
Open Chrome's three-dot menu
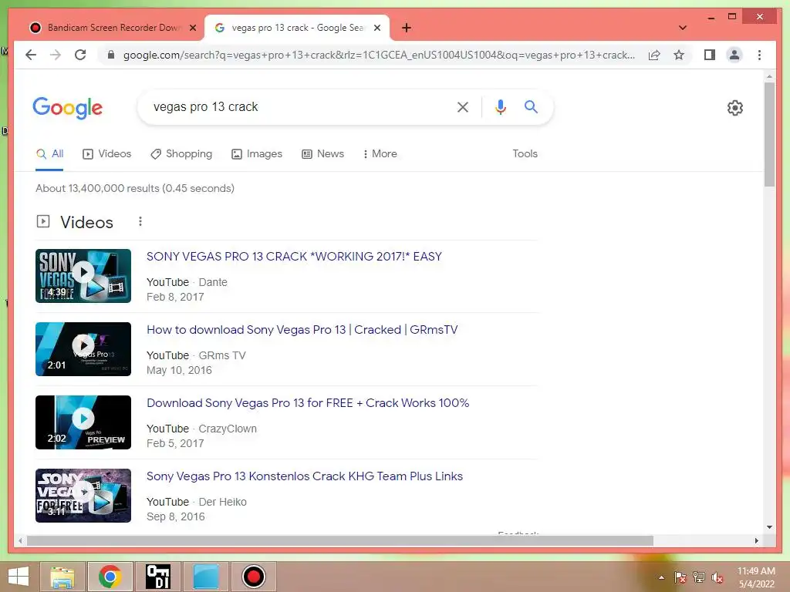(759, 55)
